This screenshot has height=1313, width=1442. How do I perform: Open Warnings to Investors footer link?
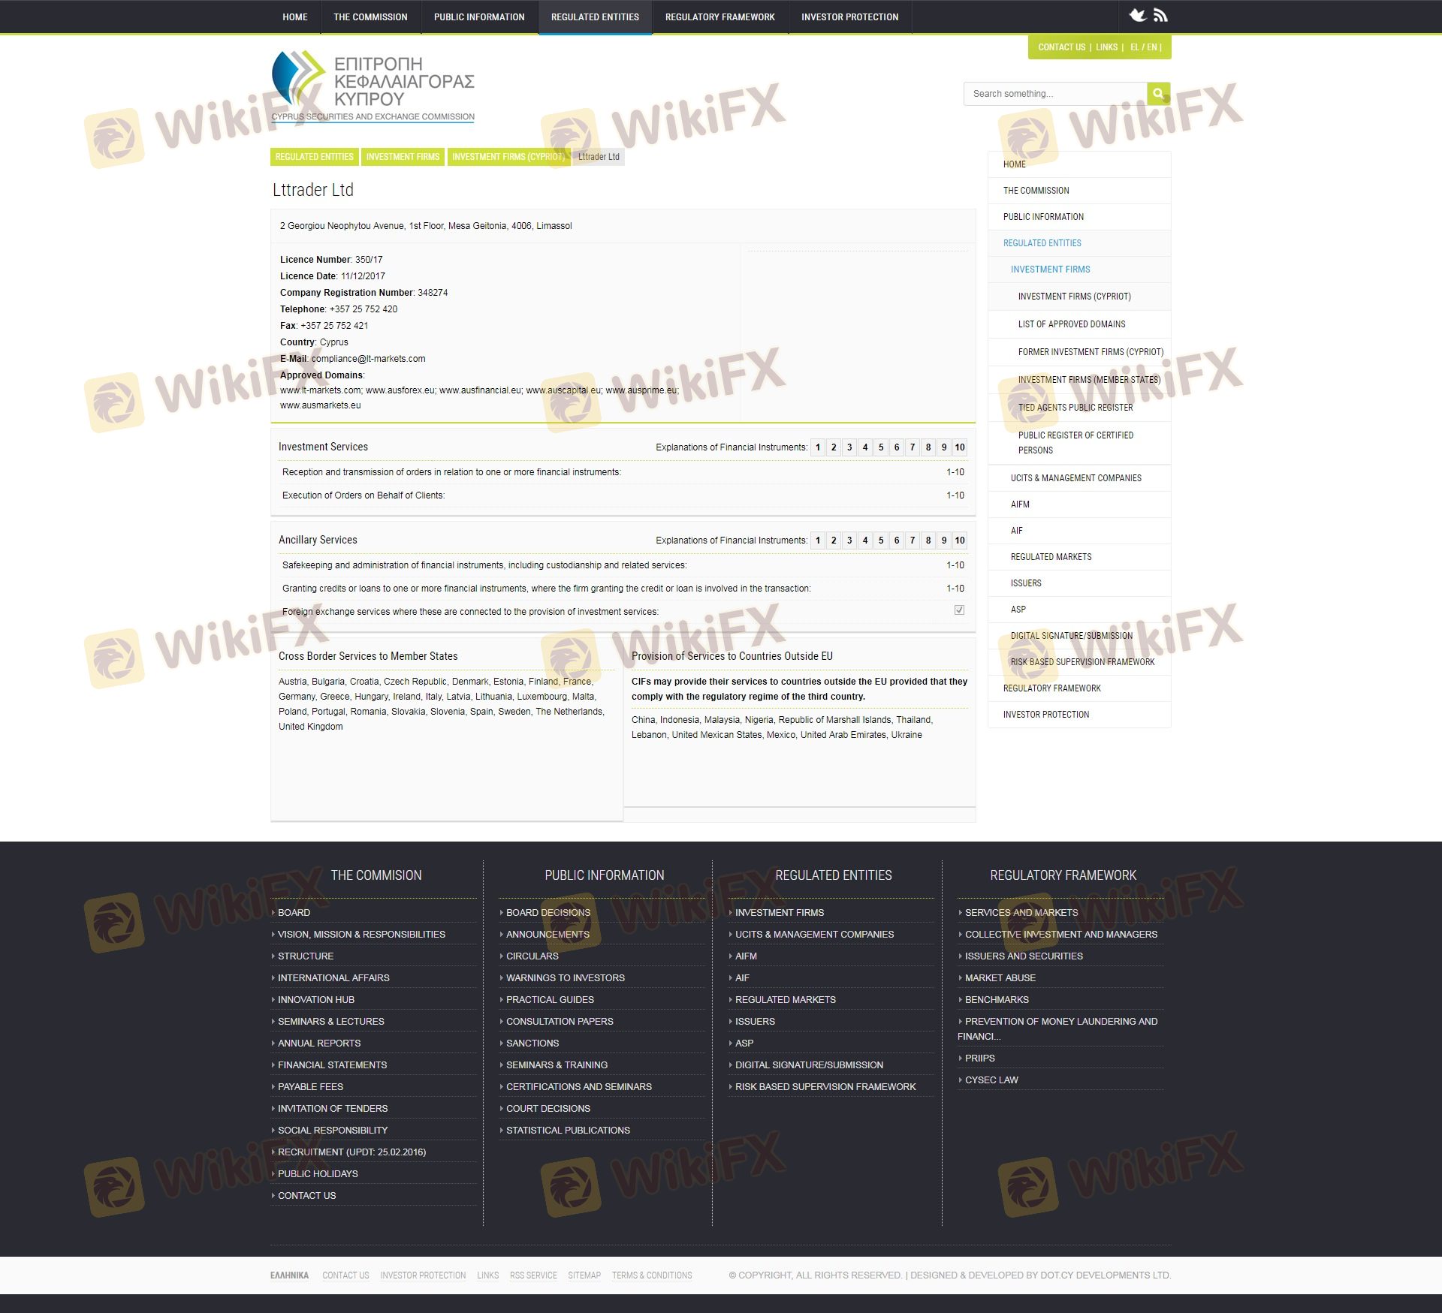pyautogui.click(x=565, y=977)
